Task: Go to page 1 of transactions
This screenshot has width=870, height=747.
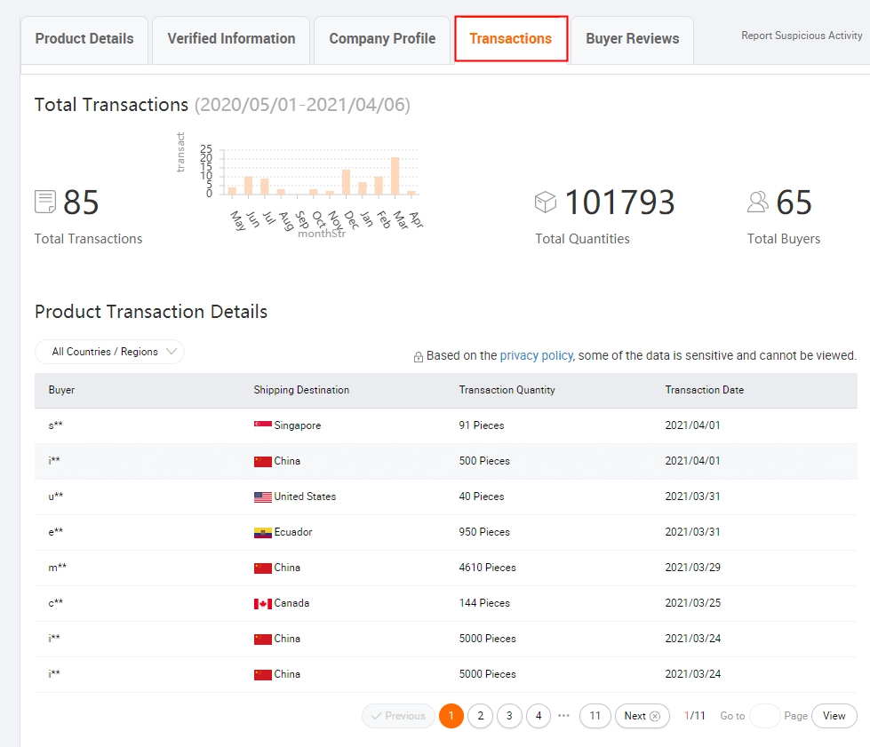Action: click(451, 716)
